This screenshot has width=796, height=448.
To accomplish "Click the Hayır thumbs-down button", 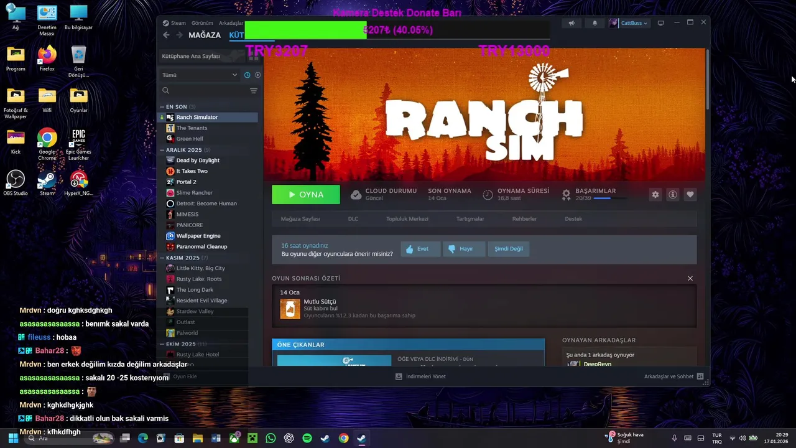I will tap(463, 249).
